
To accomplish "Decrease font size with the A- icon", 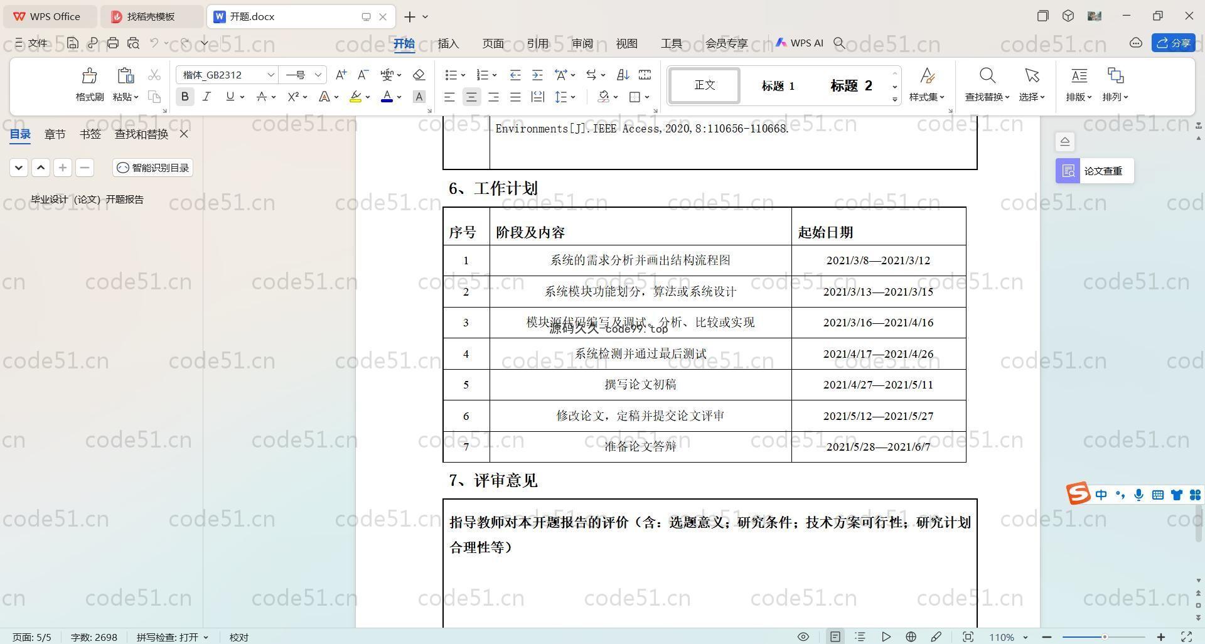I will 363,75.
